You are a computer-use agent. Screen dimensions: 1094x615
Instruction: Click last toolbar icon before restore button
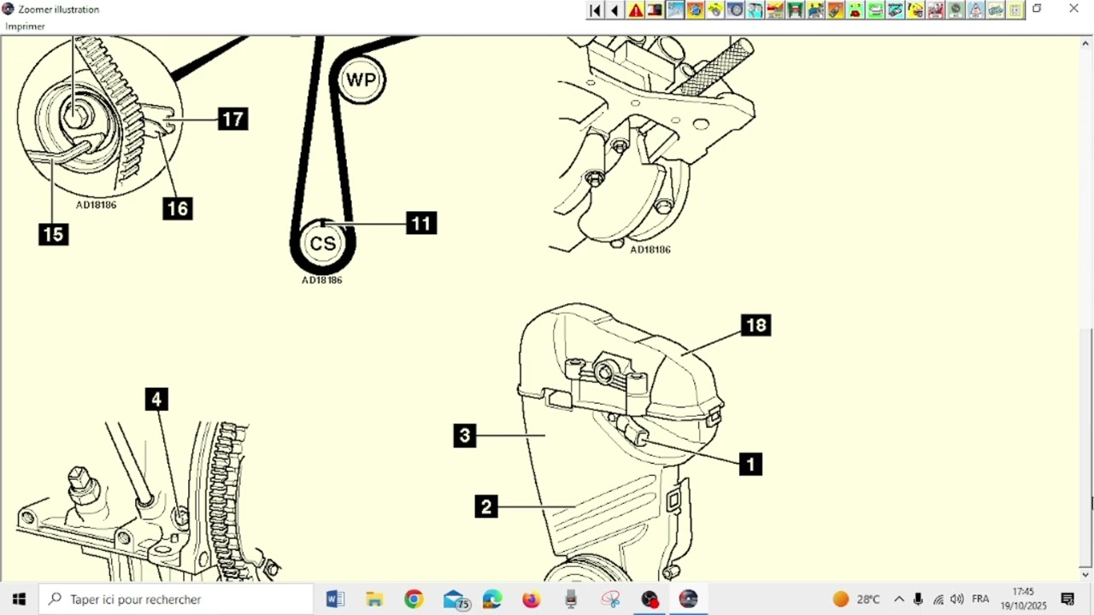coord(1015,10)
